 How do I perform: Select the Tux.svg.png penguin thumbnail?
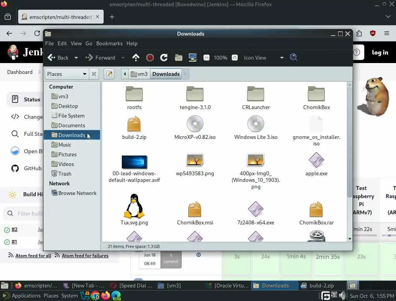coord(134,206)
